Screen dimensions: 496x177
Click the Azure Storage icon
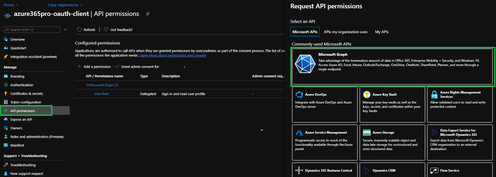[367, 133]
